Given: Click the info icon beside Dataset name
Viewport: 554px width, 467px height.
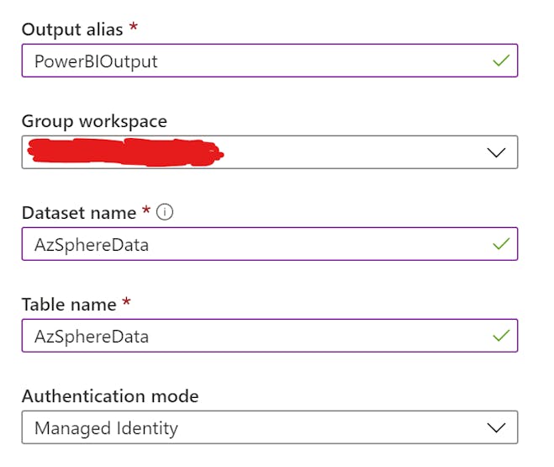Looking at the screenshot, I should tap(166, 213).
